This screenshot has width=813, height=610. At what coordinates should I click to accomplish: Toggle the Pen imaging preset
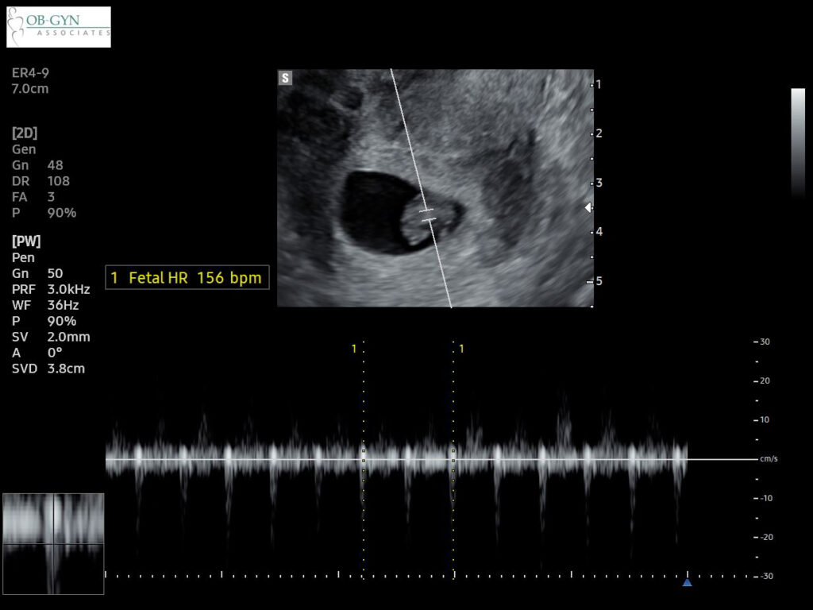tap(22, 257)
